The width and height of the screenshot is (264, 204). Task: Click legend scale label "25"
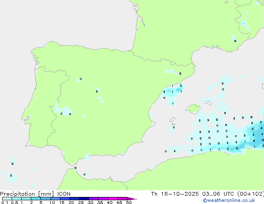81,202
